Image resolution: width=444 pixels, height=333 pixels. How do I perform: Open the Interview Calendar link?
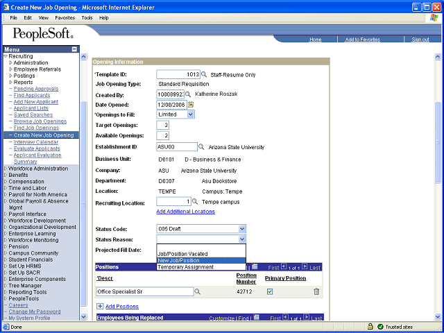35,142
